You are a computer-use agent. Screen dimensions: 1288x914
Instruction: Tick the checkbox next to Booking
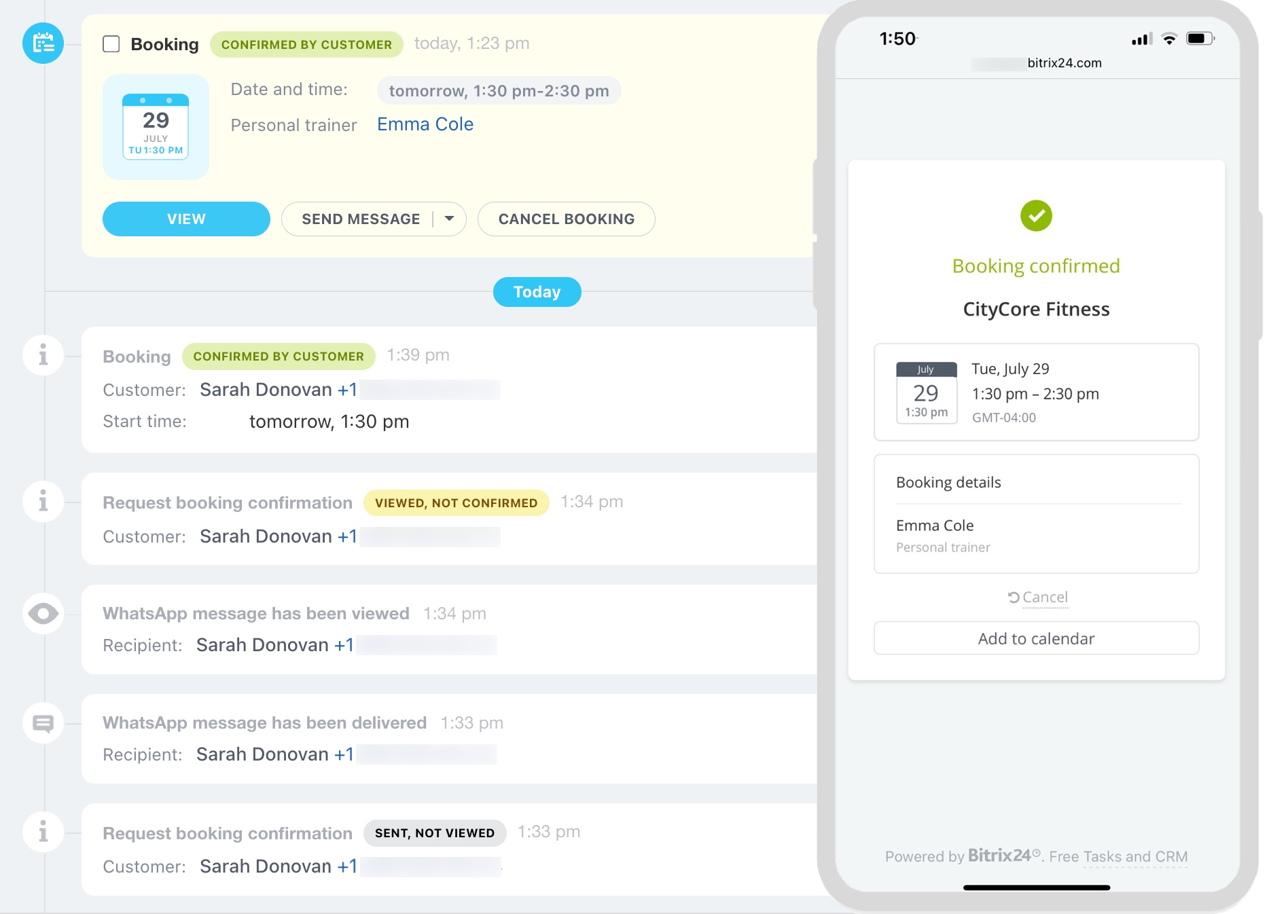(x=111, y=44)
